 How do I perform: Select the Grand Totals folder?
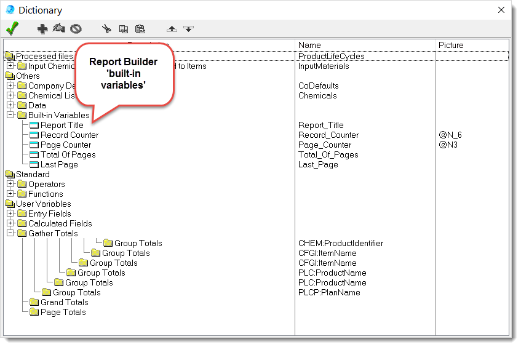[65, 302]
